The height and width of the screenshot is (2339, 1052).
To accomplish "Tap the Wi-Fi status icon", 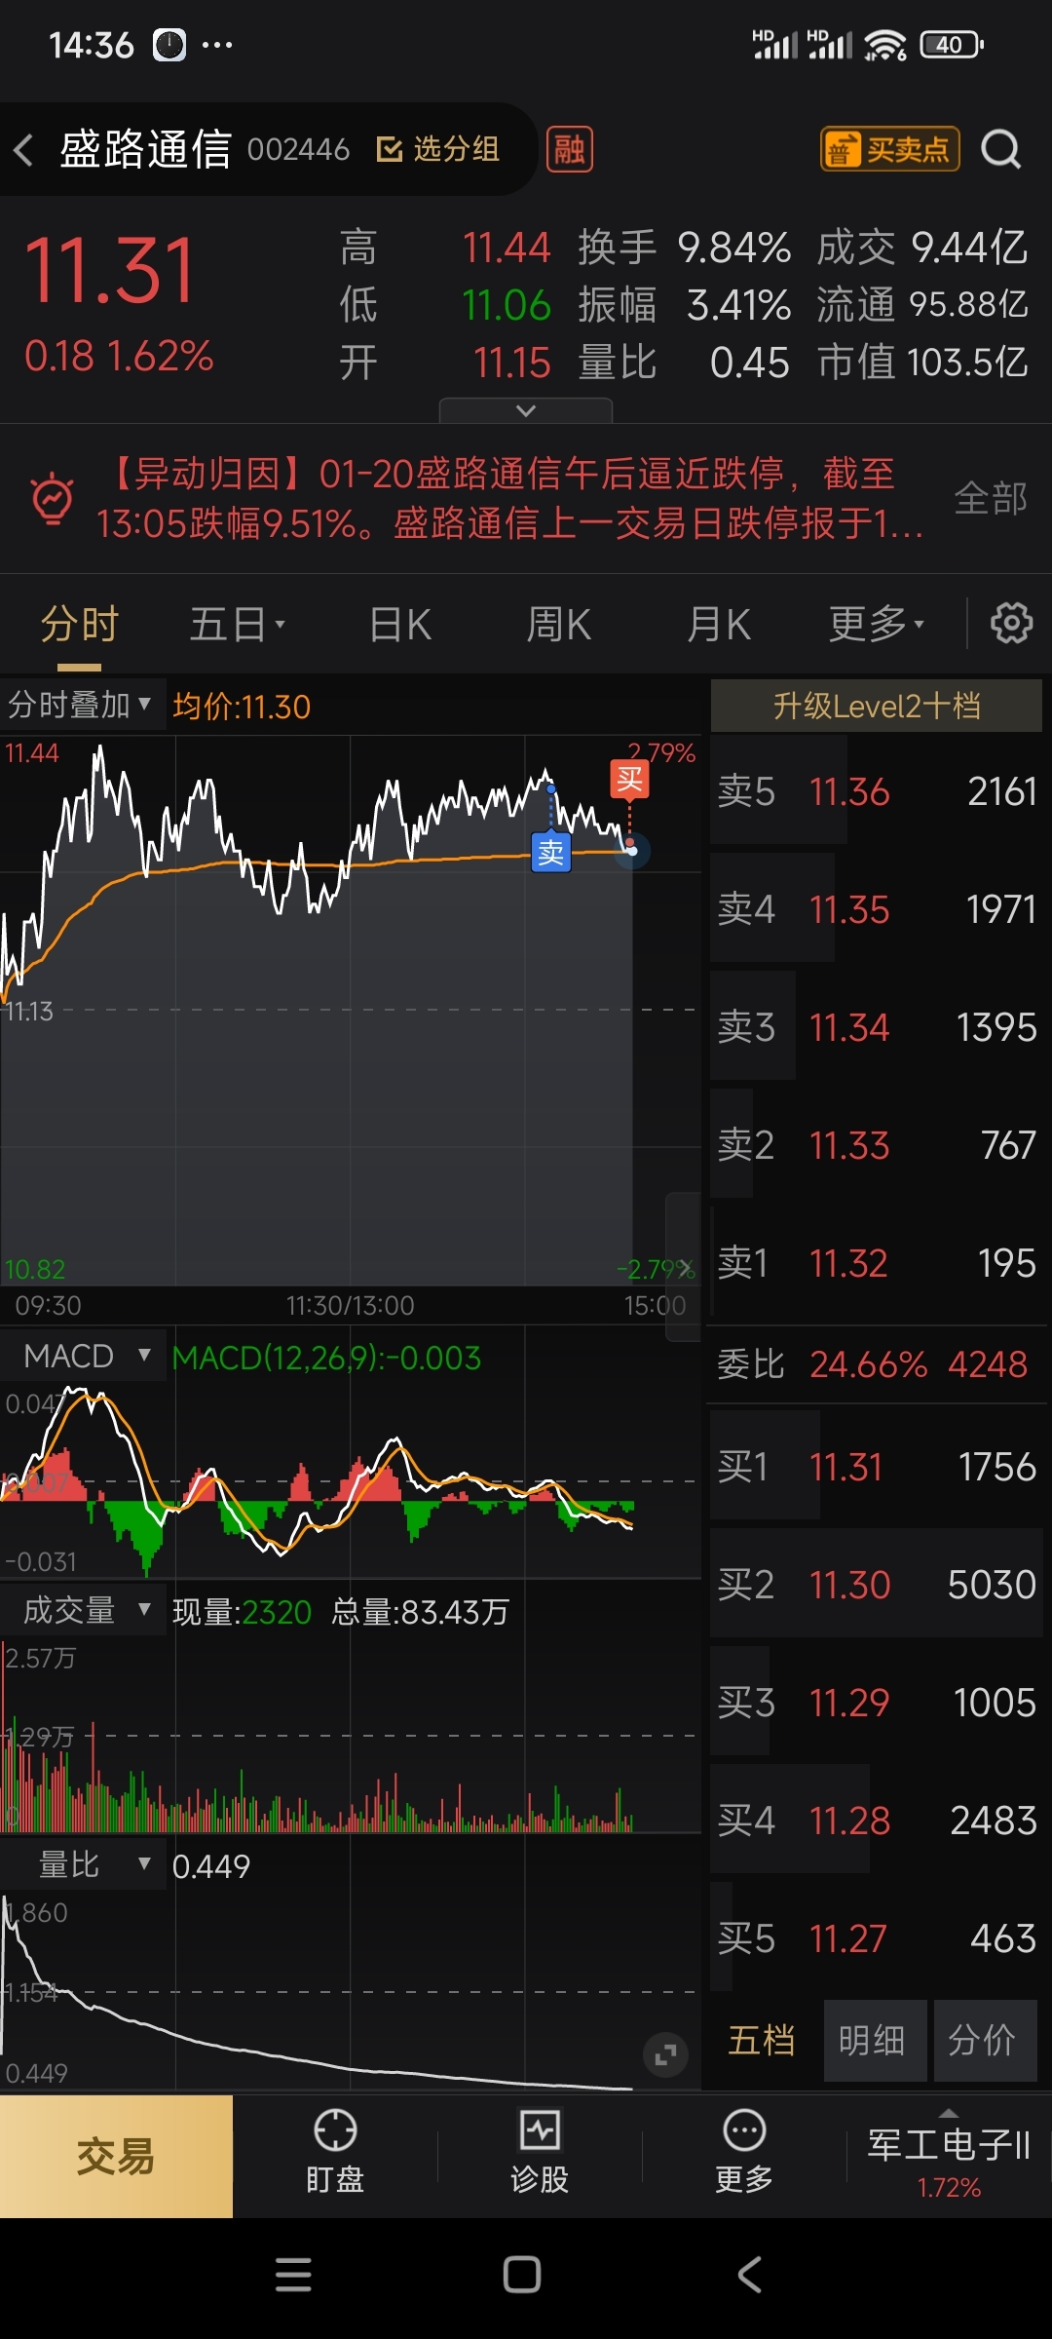I will coord(885,45).
